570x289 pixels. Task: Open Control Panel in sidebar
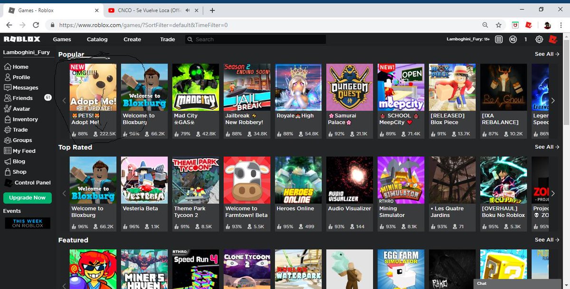[x=28, y=182]
